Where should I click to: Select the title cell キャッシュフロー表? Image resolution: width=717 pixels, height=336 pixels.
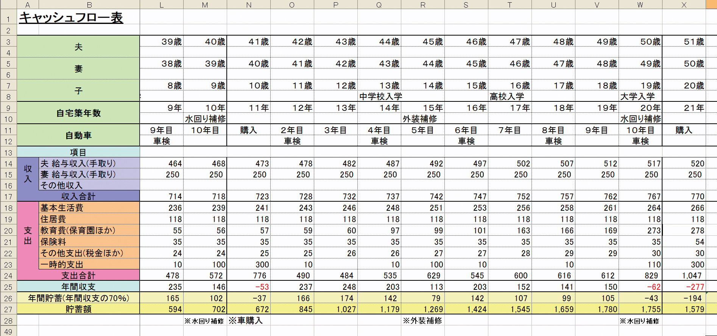click(x=71, y=18)
